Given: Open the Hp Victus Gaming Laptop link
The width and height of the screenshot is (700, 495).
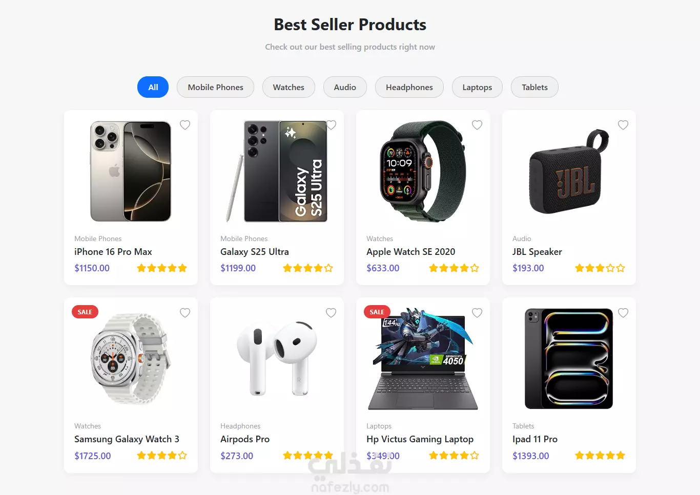Looking at the screenshot, I should coord(420,439).
